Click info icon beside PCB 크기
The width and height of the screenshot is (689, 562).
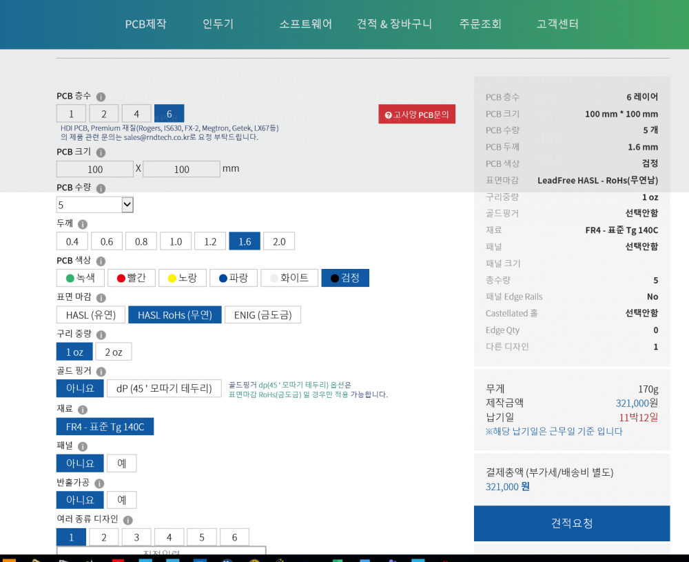[101, 152]
